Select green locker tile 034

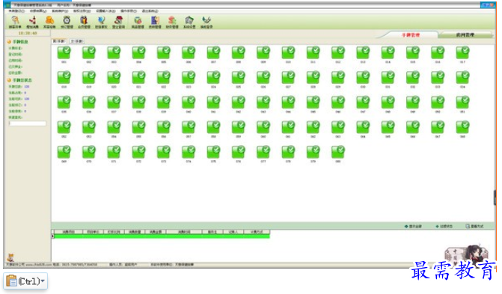tap(462, 78)
